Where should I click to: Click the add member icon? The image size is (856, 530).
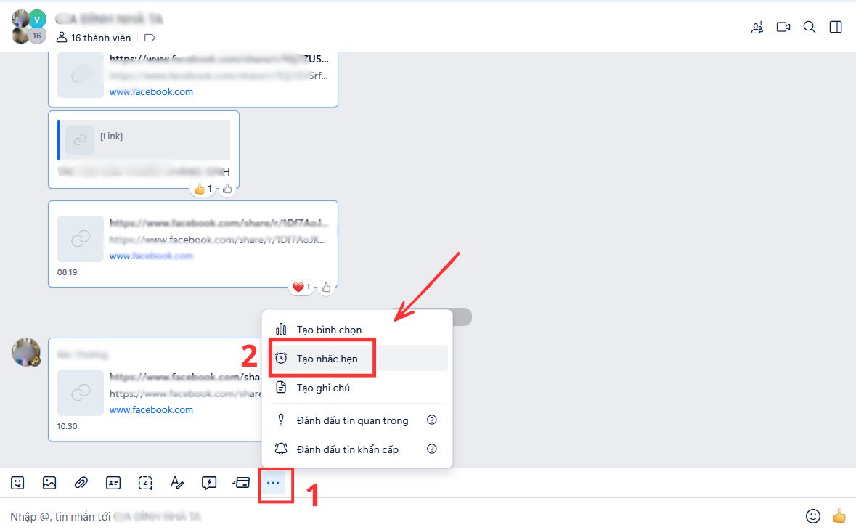[x=757, y=27]
